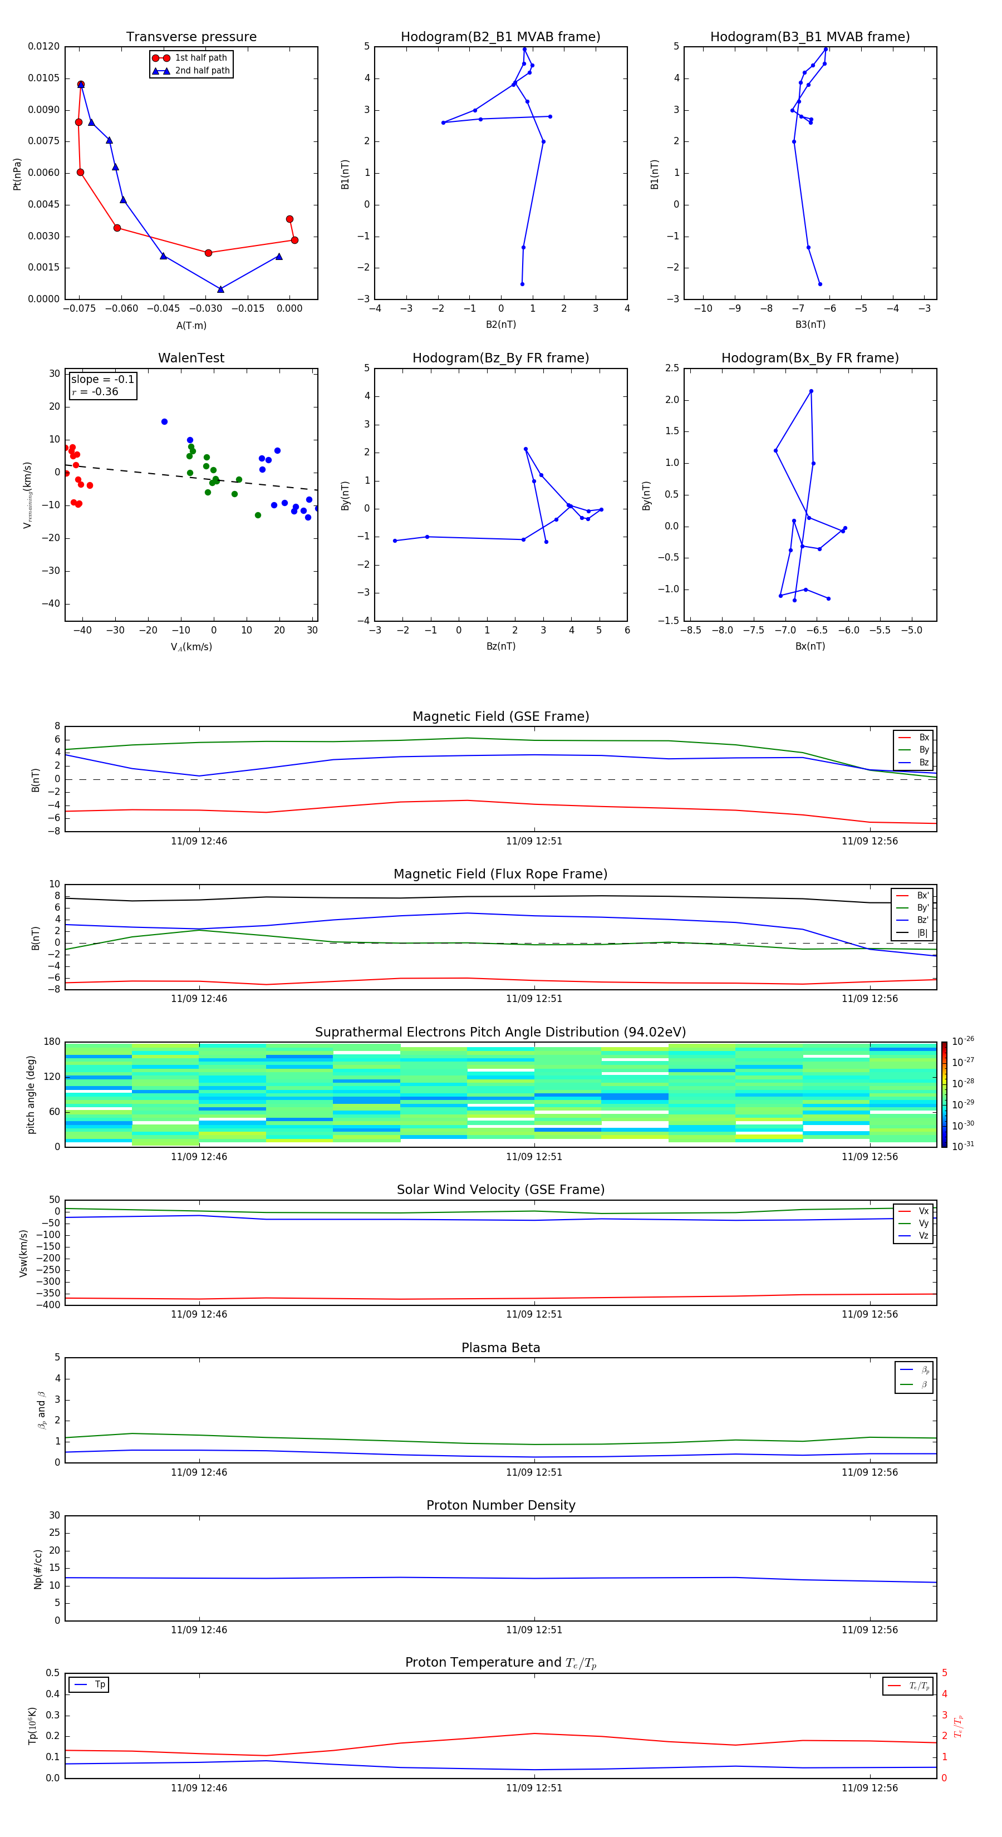
Task: Select the "2nd half path" legend entry
Action: coord(190,71)
